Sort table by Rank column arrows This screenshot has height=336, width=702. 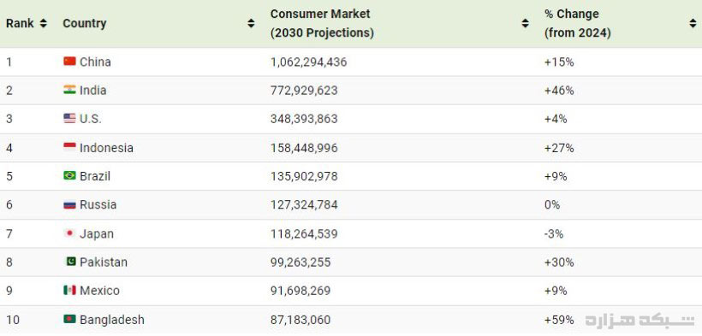pos(43,23)
